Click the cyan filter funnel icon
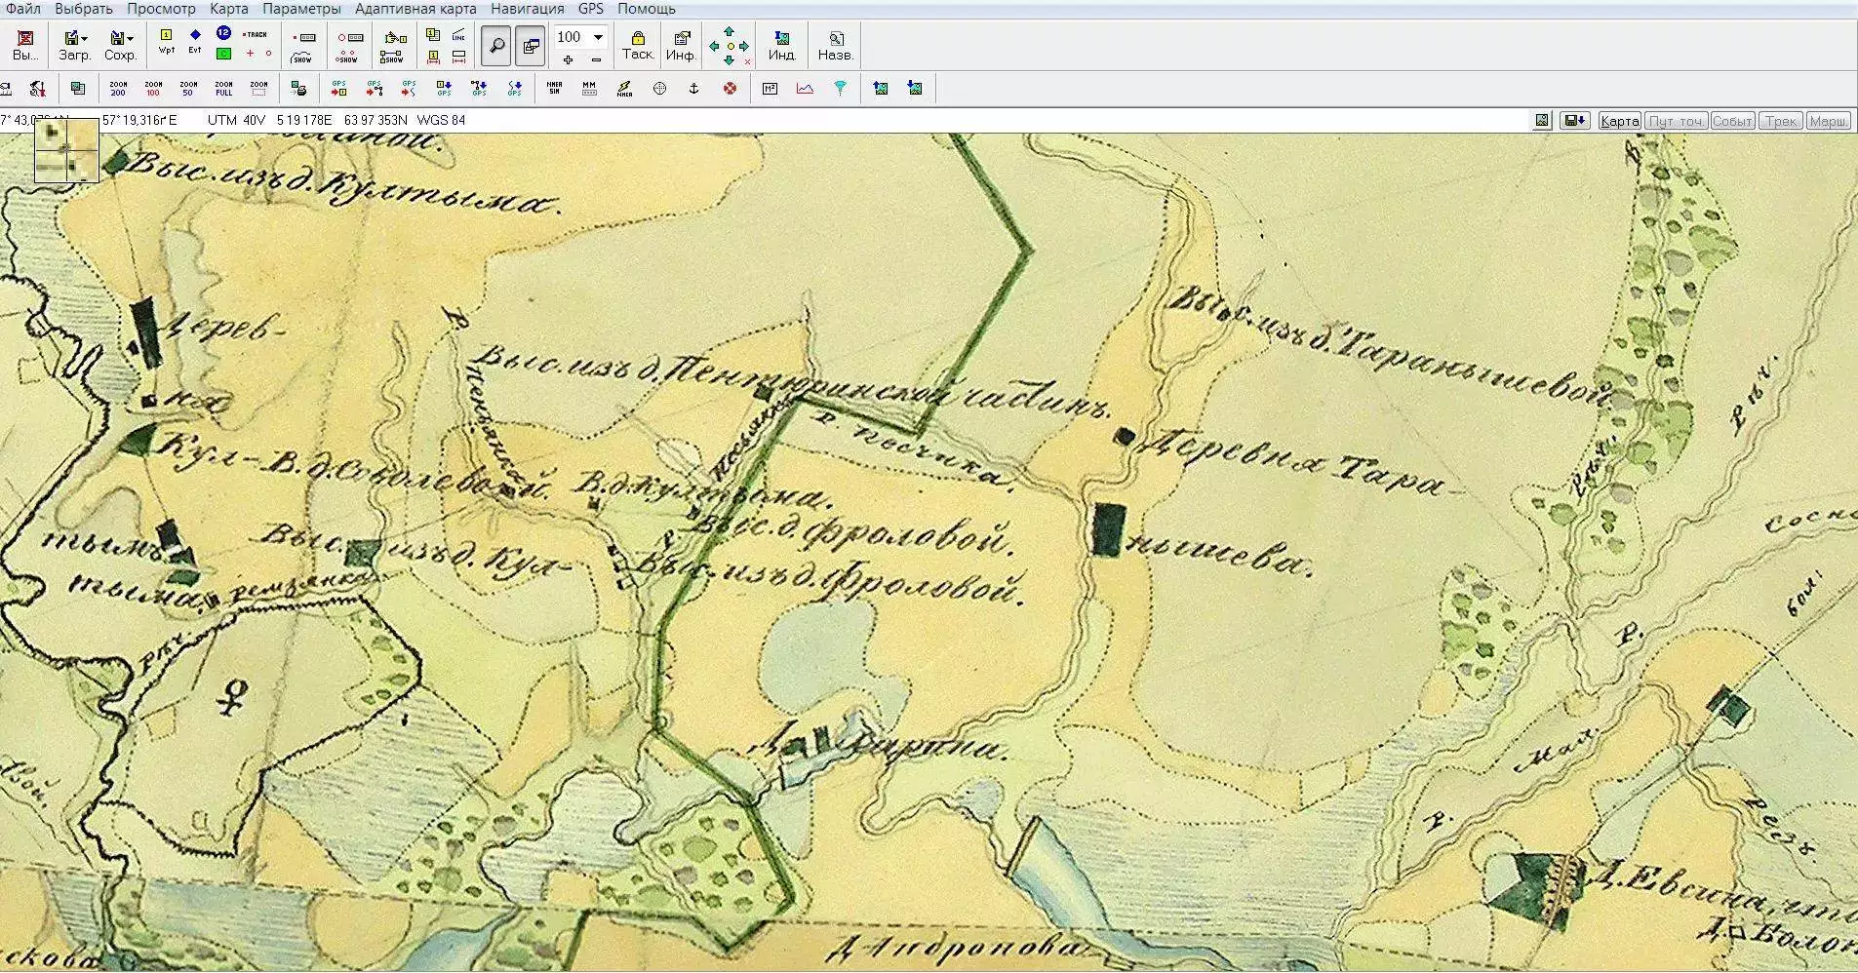Viewport: 1858px width, 973px height. 840,89
